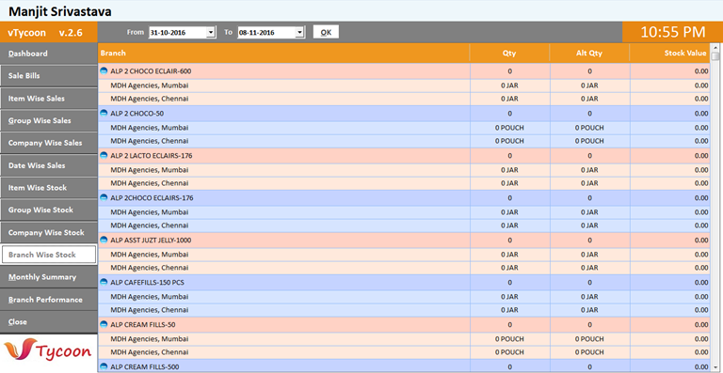Image resolution: width=723 pixels, height=373 pixels.
Task: Select MDH Agencies, Mumbai under ALP 2 CHOCO-50
Action: point(150,128)
